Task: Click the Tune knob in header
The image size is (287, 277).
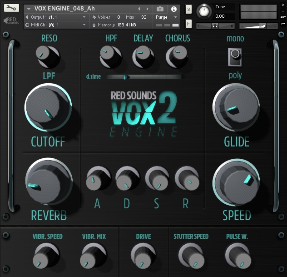Action: point(205,11)
